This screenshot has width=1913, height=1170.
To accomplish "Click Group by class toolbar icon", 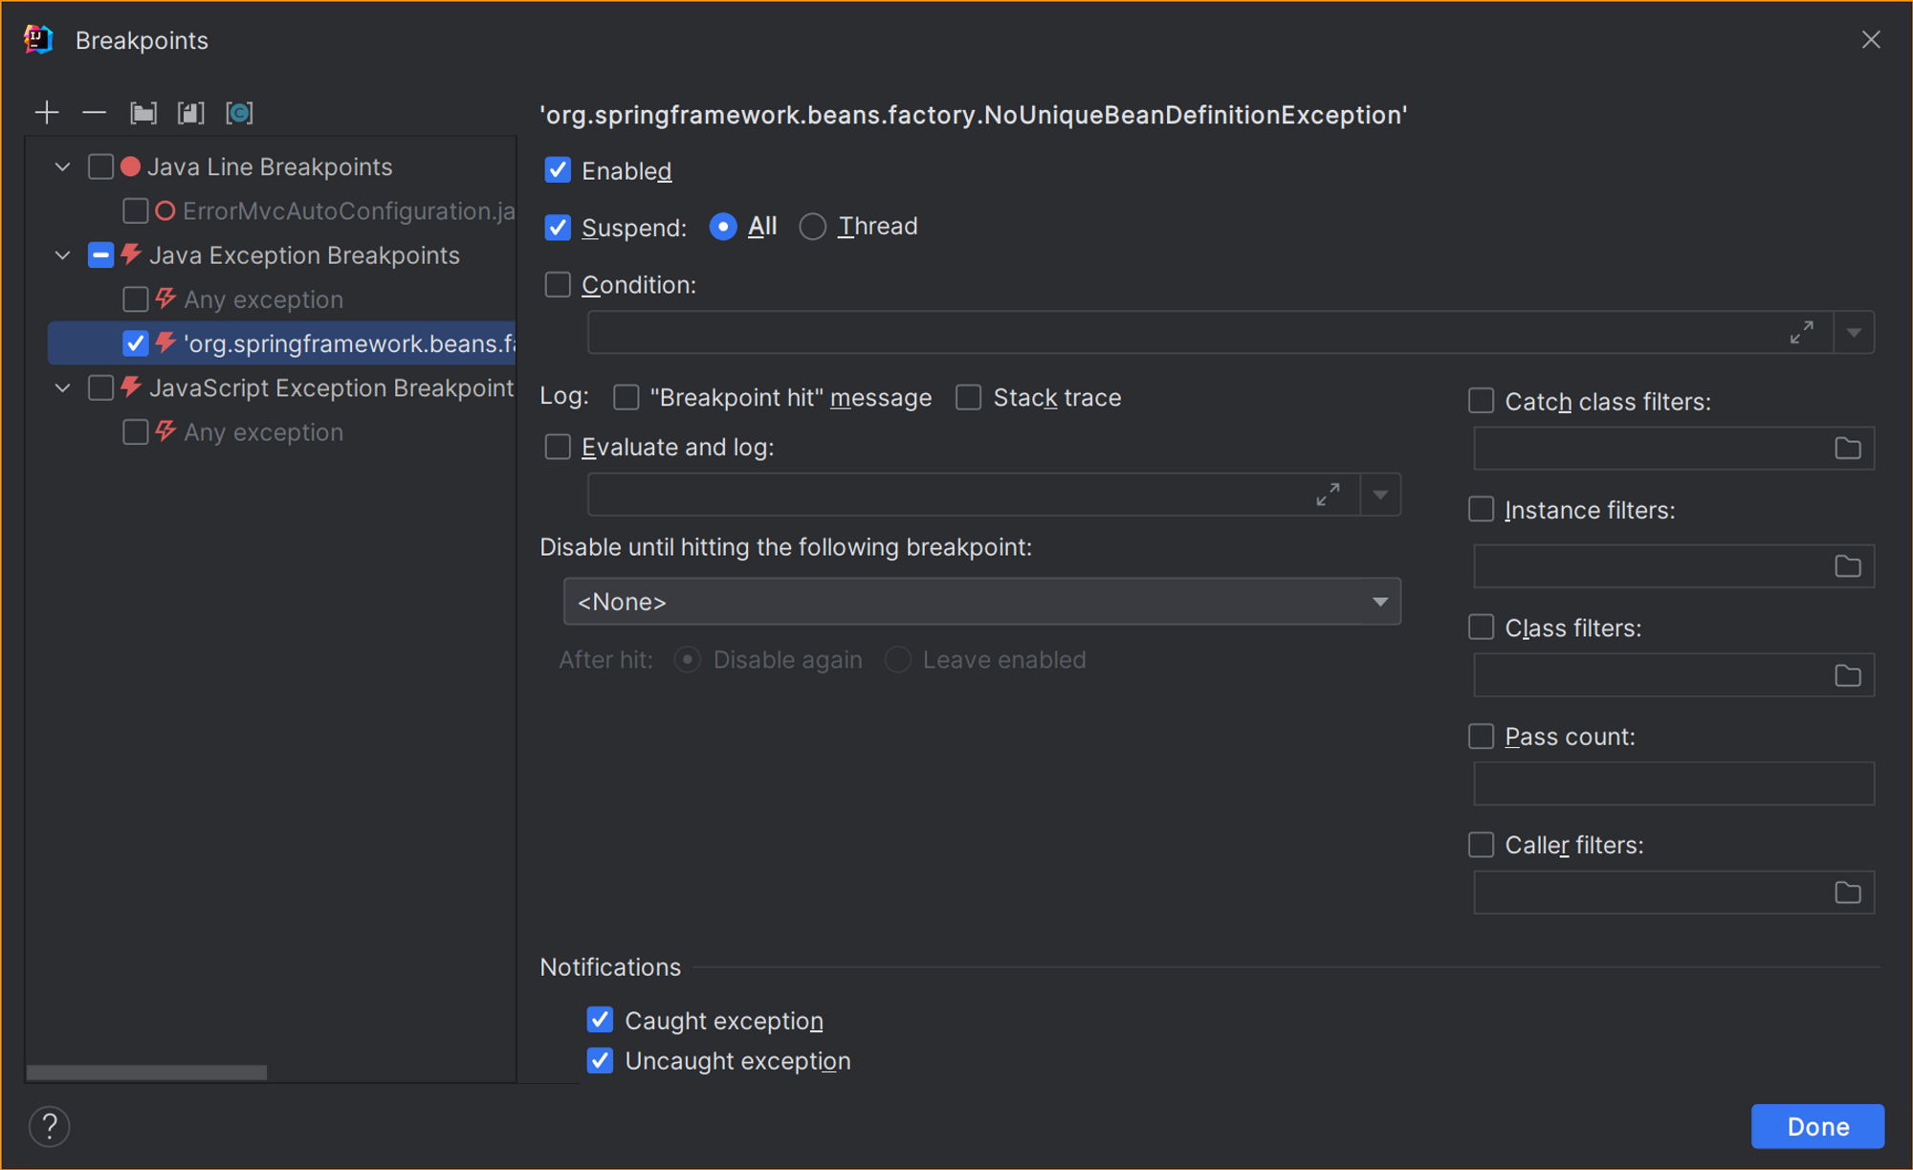I will (239, 113).
